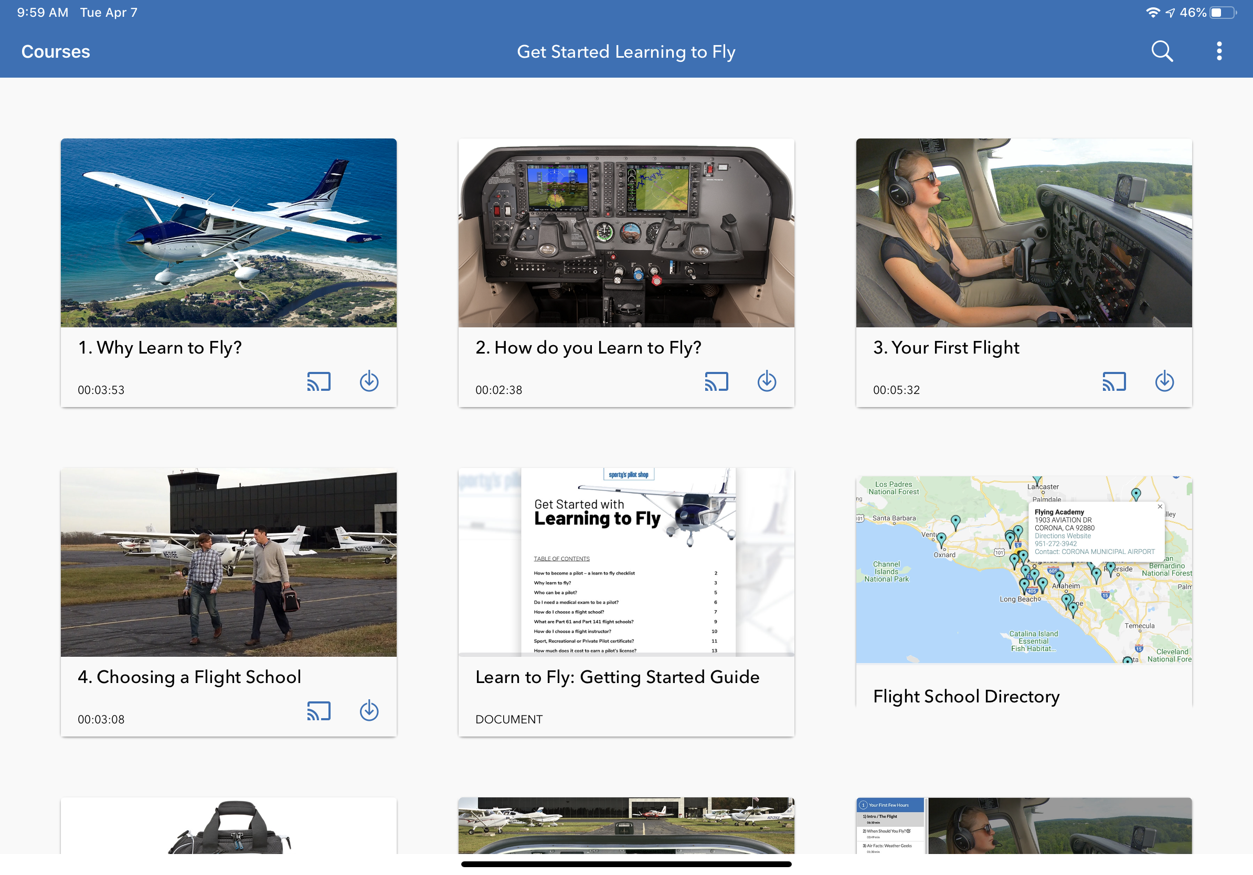The height and width of the screenshot is (875, 1253).
Task: Open the 'Your First Few Hours' thumbnail
Action: pos(1024,826)
